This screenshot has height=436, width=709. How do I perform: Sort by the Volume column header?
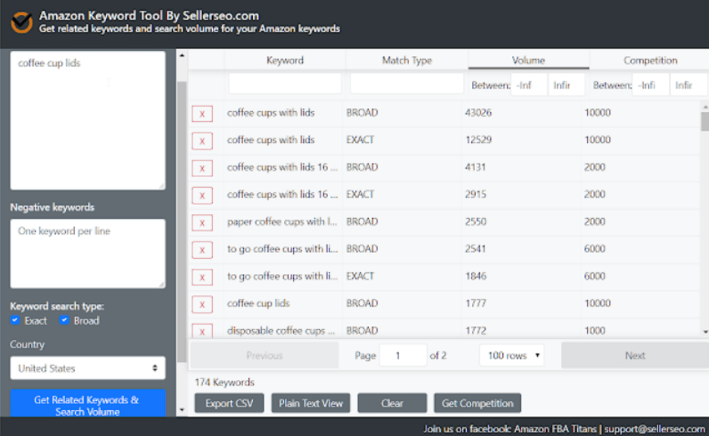click(528, 60)
